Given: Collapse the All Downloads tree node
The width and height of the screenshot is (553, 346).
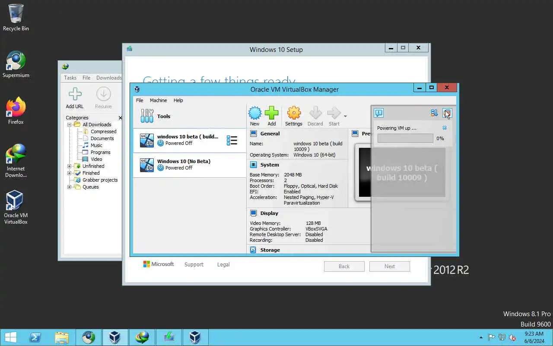Looking at the screenshot, I should coord(69,125).
